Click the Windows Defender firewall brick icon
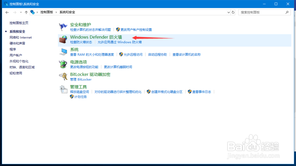The height and width of the screenshot is (166, 296). point(63,40)
